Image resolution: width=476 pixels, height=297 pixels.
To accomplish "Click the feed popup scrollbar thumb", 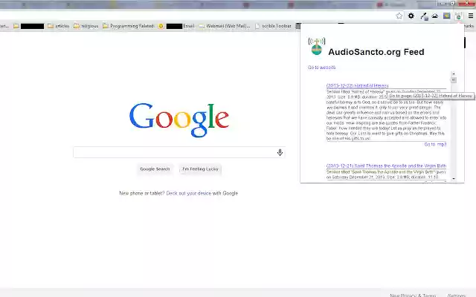I will [454, 80].
